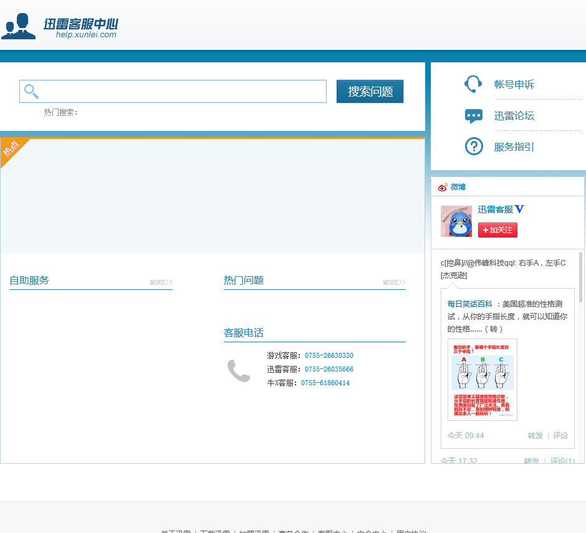
Task: Click the 今天 09:44 timestamp
Action: pyautogui.click(x=466, y=436)
